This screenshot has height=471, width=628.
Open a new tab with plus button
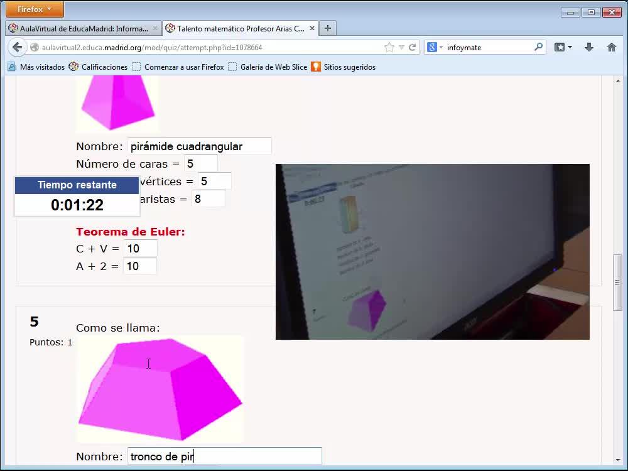(x=328, y=28)
